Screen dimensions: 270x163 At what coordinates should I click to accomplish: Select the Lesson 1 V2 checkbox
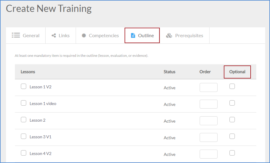tap(24, 87)
